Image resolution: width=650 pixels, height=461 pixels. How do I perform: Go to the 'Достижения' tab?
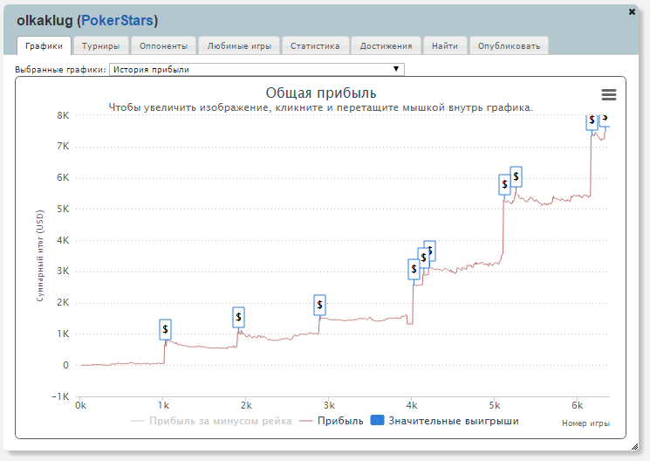coord(387,45)
